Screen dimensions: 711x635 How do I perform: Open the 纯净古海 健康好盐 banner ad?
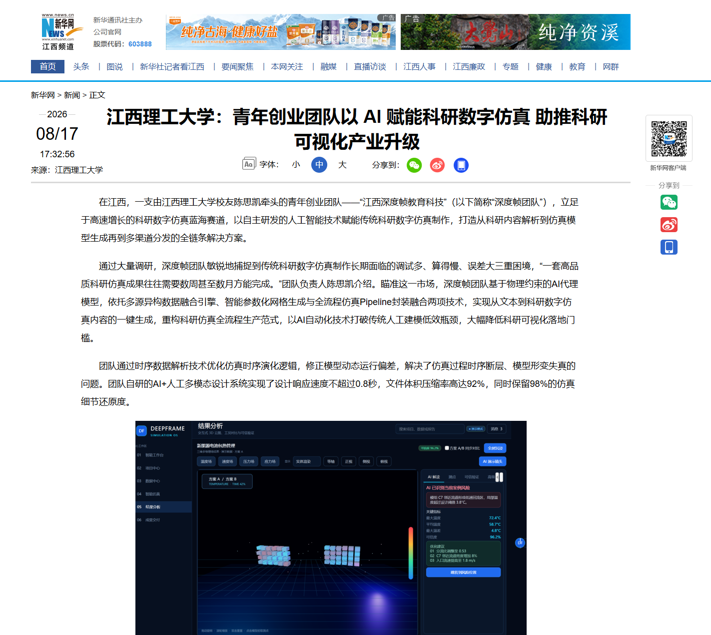pyautogui.click(x=281, y=32)
